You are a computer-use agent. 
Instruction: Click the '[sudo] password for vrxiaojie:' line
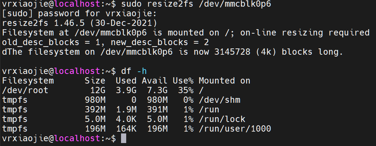79,14
